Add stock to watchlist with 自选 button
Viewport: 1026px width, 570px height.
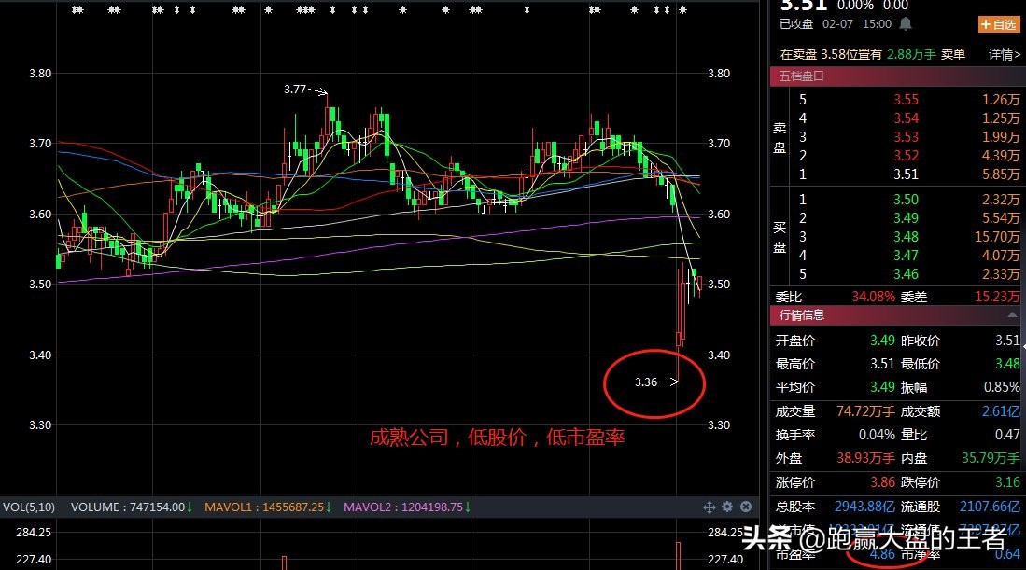point(997,24)
